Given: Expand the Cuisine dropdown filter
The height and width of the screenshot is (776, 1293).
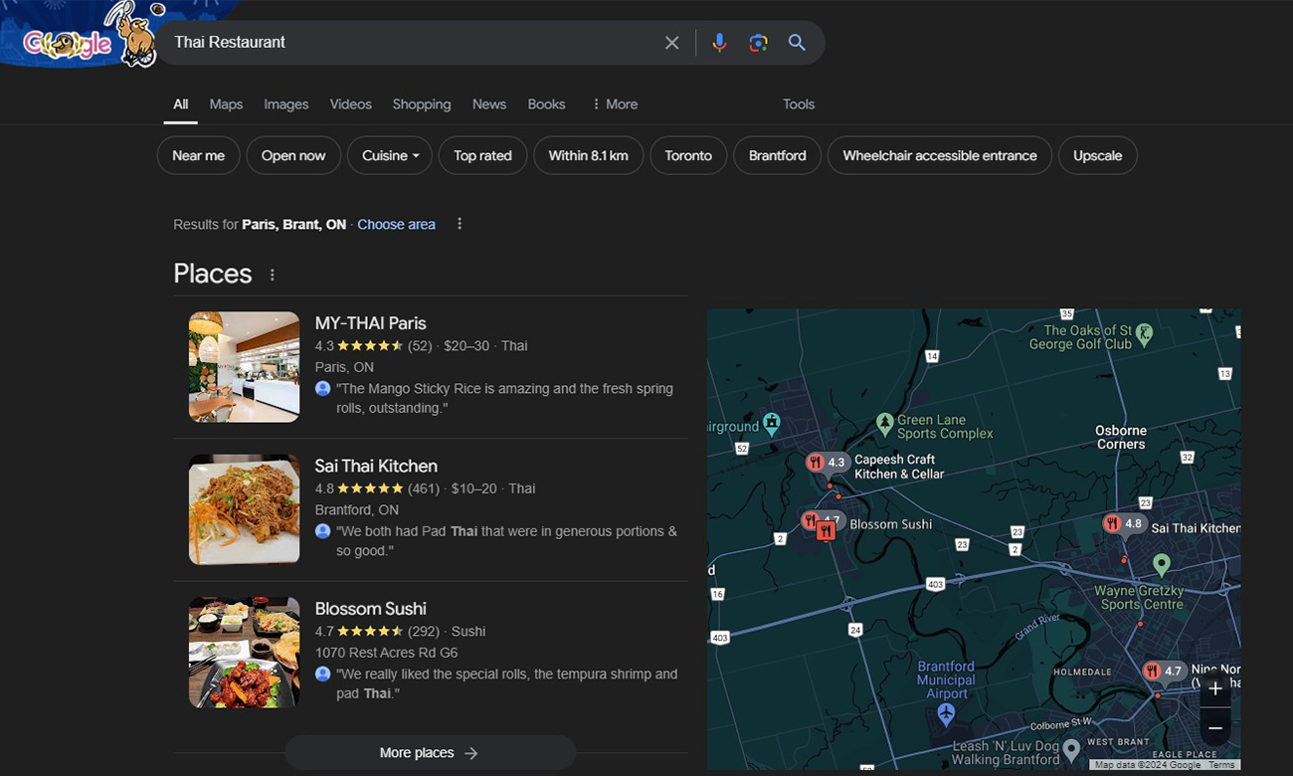Looking at the screenshot, I should [x=390, y=155].
